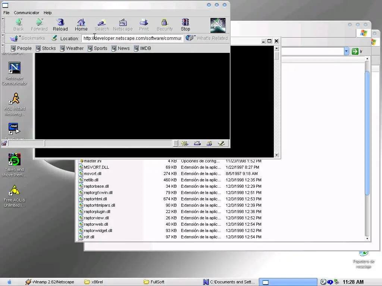Click the Explorer window's vertical scrollbar thumb
The height and width of the screenshot is (286, 382).
point(367,133)
